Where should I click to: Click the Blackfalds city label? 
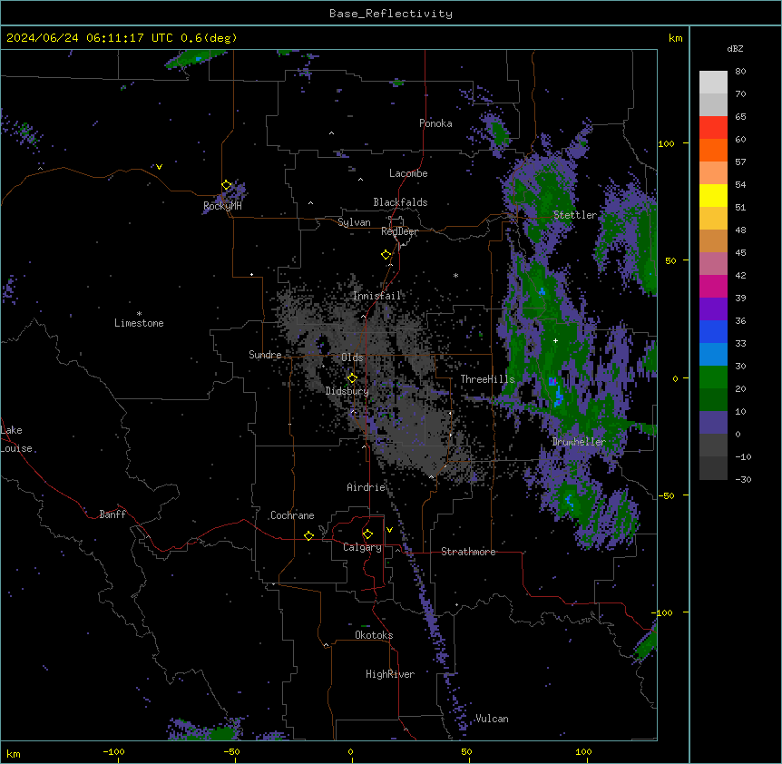400,202
